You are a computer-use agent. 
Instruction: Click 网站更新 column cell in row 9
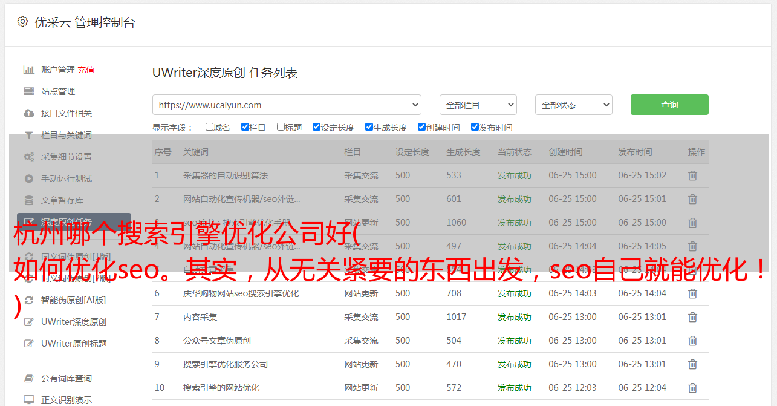pos(361,364)
